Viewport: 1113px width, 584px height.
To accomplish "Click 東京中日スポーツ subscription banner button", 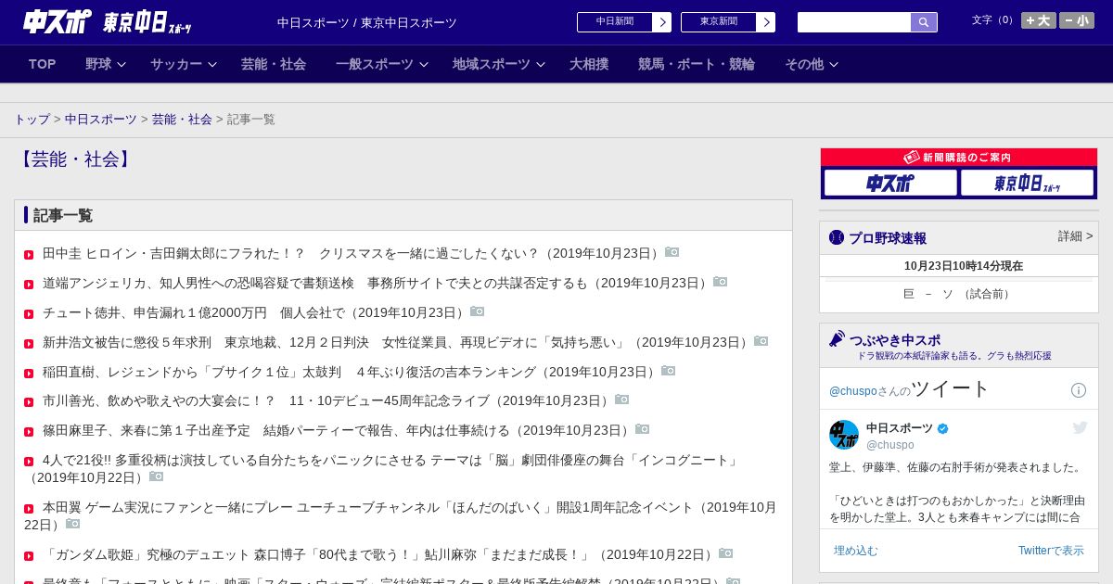I will [1027, 184].
